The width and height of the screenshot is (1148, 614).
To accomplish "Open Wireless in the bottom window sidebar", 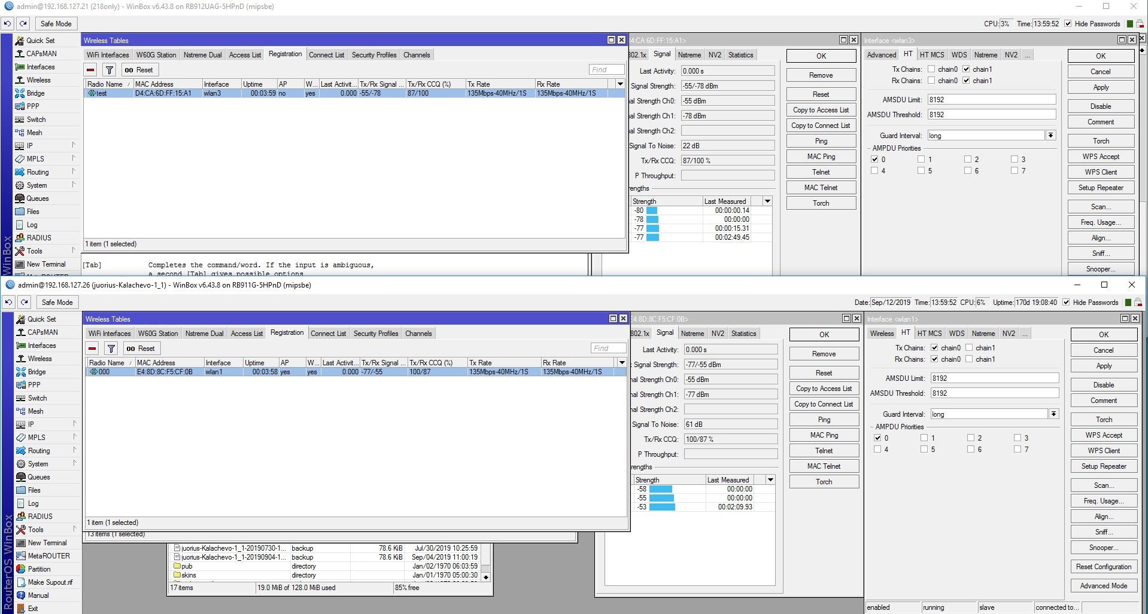I will [40, 359].
